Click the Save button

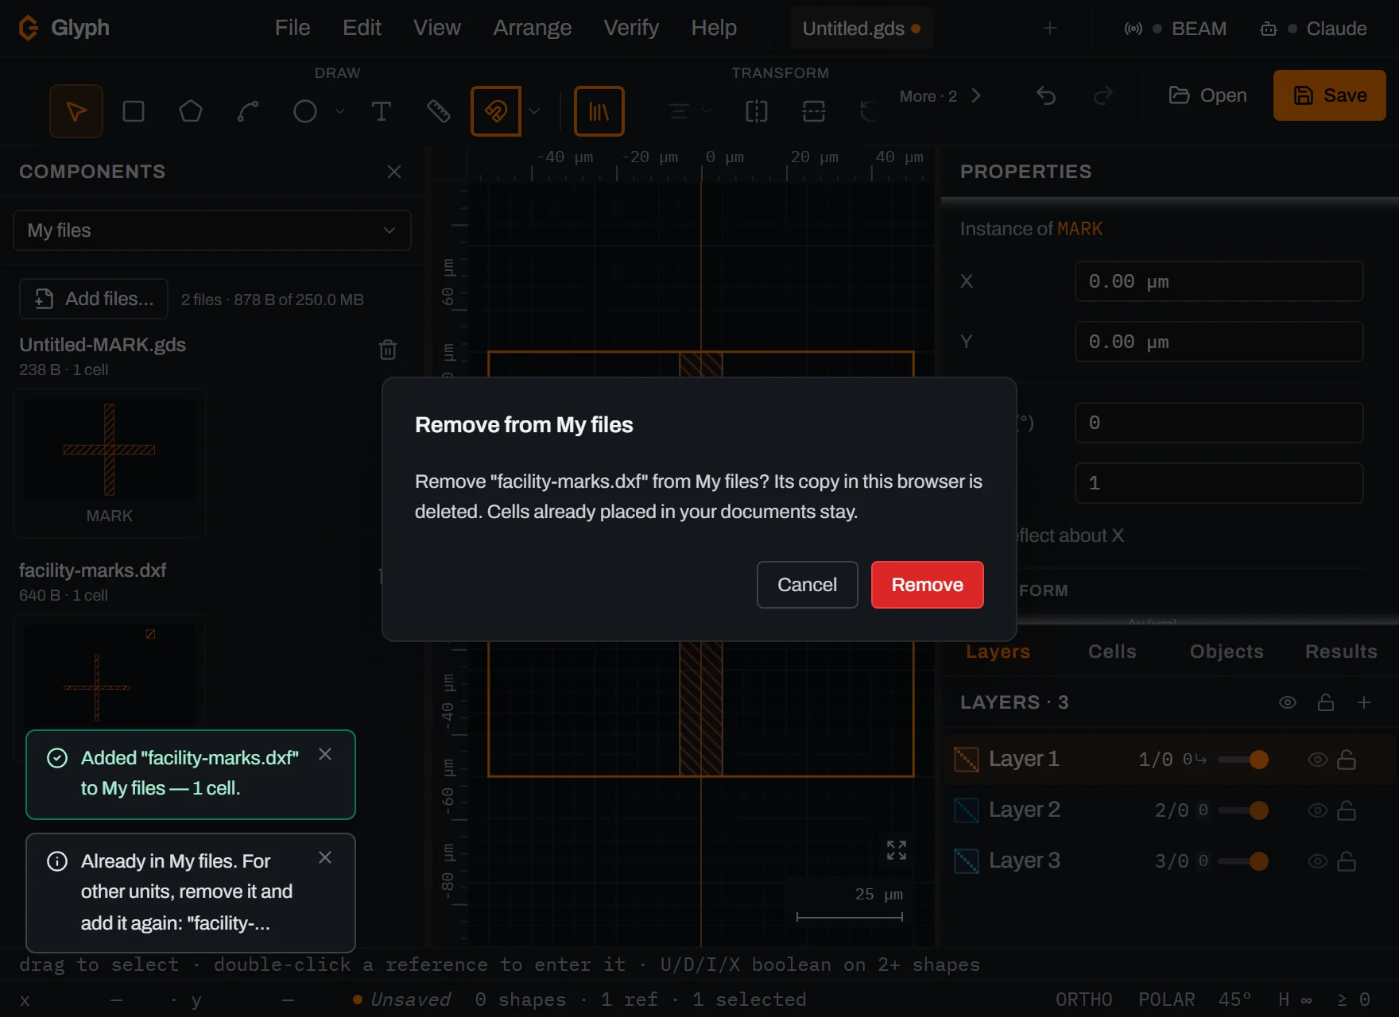coord(1330,95)
